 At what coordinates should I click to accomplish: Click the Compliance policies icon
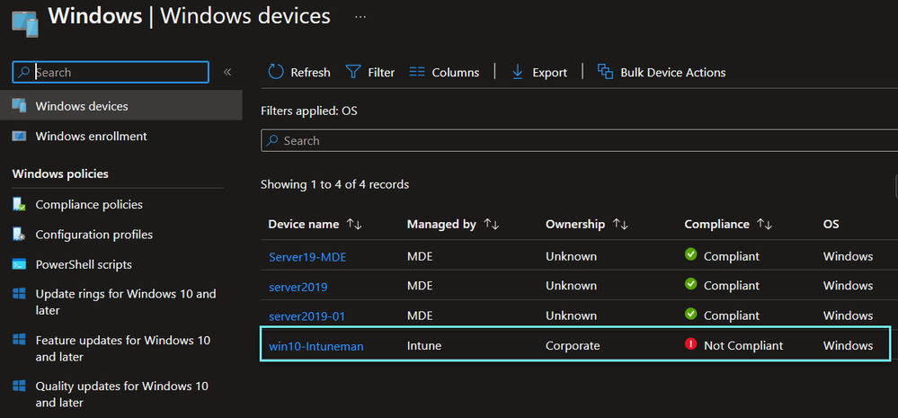coord(19,204)
